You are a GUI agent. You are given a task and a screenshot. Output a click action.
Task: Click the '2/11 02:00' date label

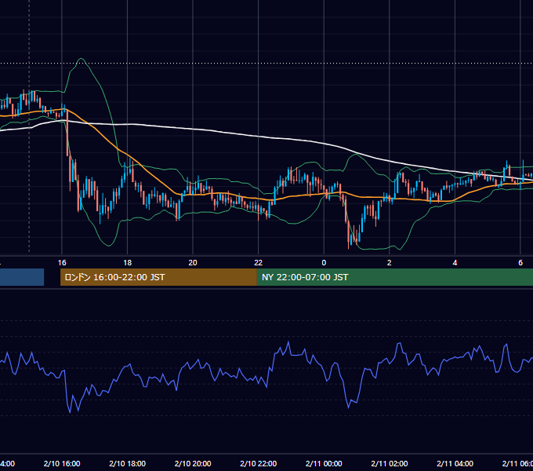pos(390,463)
